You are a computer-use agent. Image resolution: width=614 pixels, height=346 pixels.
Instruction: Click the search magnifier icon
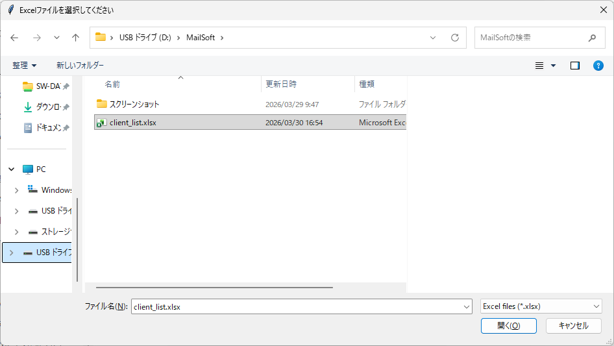click(x=592, y=38)
